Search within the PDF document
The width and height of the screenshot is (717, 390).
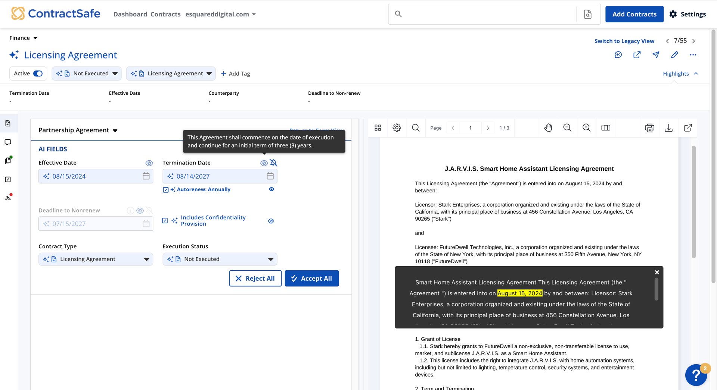pyautogui.click(x=416, y=128)
